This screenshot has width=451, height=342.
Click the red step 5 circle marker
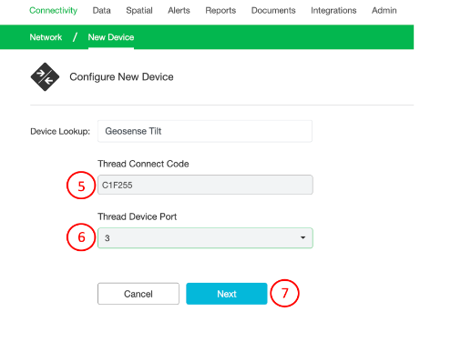click(81, 186)
